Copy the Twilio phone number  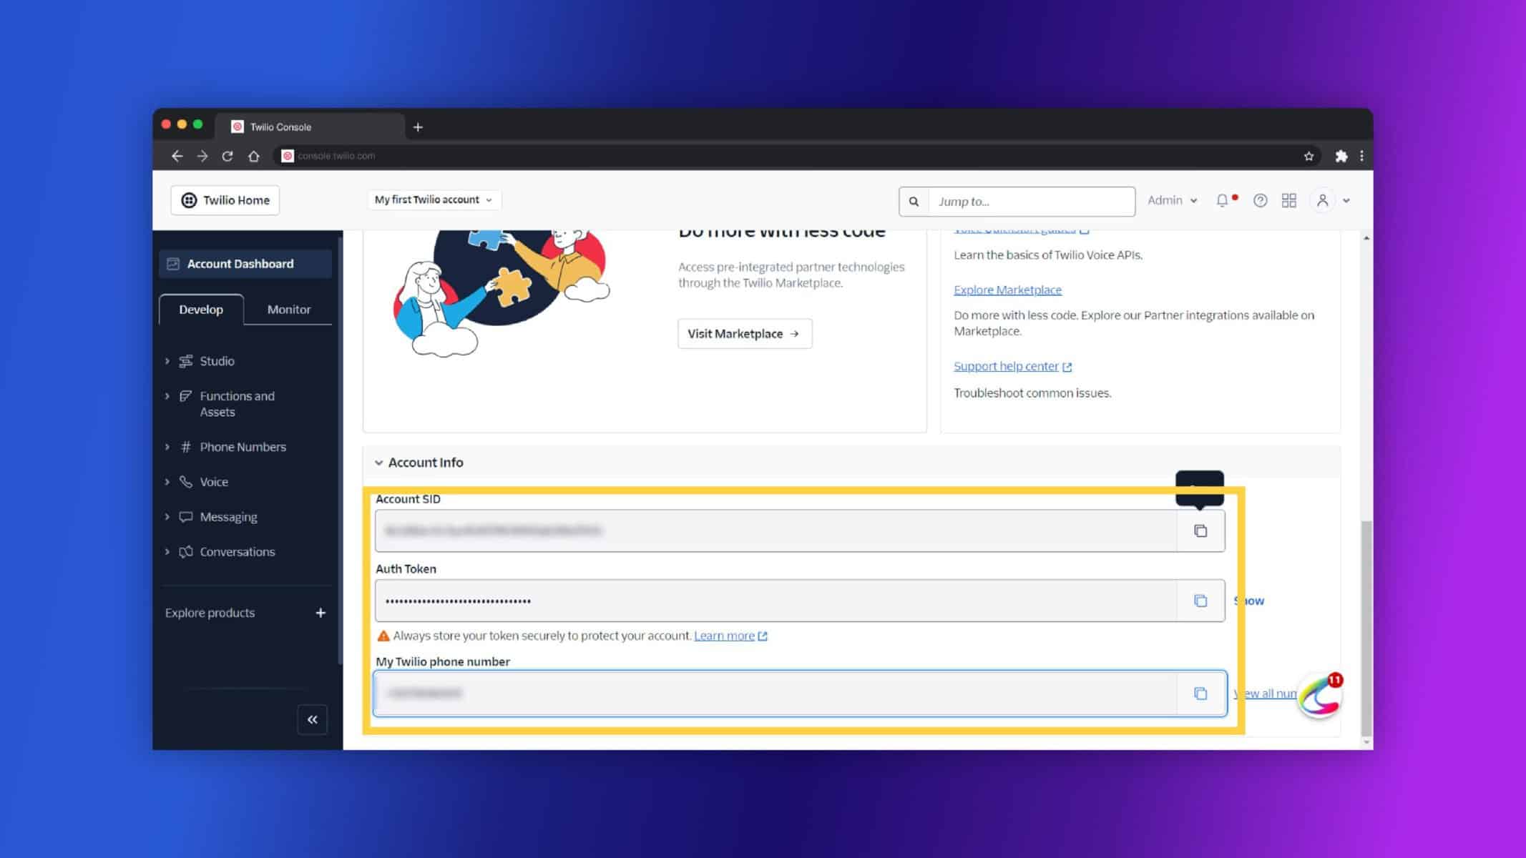pos(1200,693)
